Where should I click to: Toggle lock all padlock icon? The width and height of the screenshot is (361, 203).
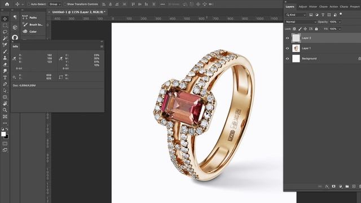coord(316,29)
